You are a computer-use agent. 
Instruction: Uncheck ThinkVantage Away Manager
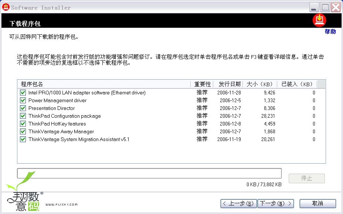23,131
